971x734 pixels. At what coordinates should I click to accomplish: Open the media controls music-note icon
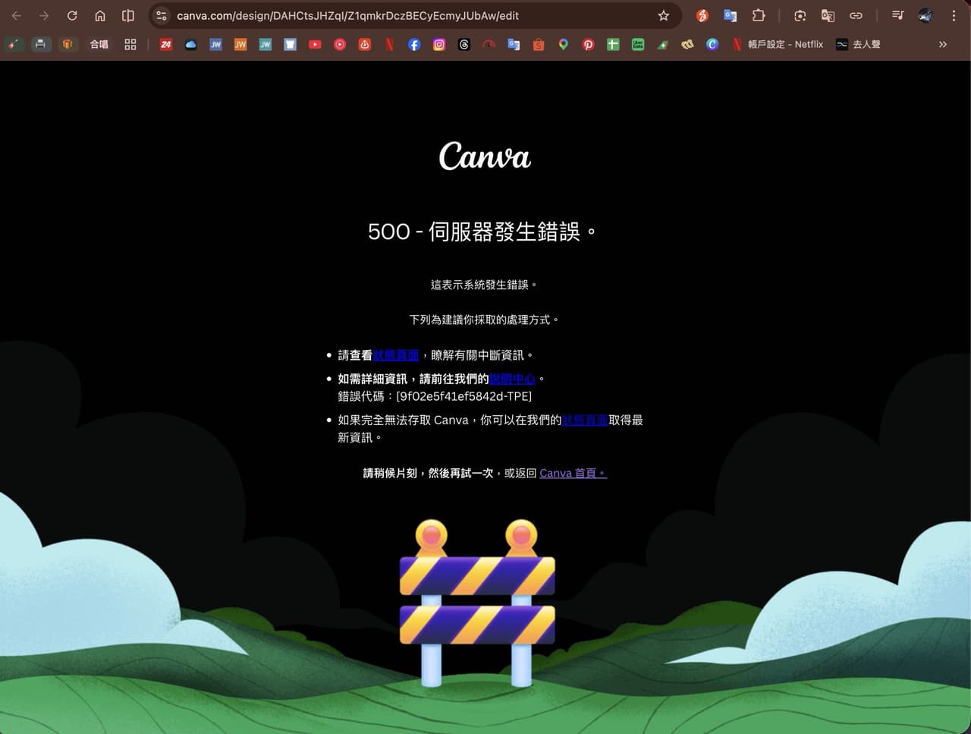(x=897, y=15)
